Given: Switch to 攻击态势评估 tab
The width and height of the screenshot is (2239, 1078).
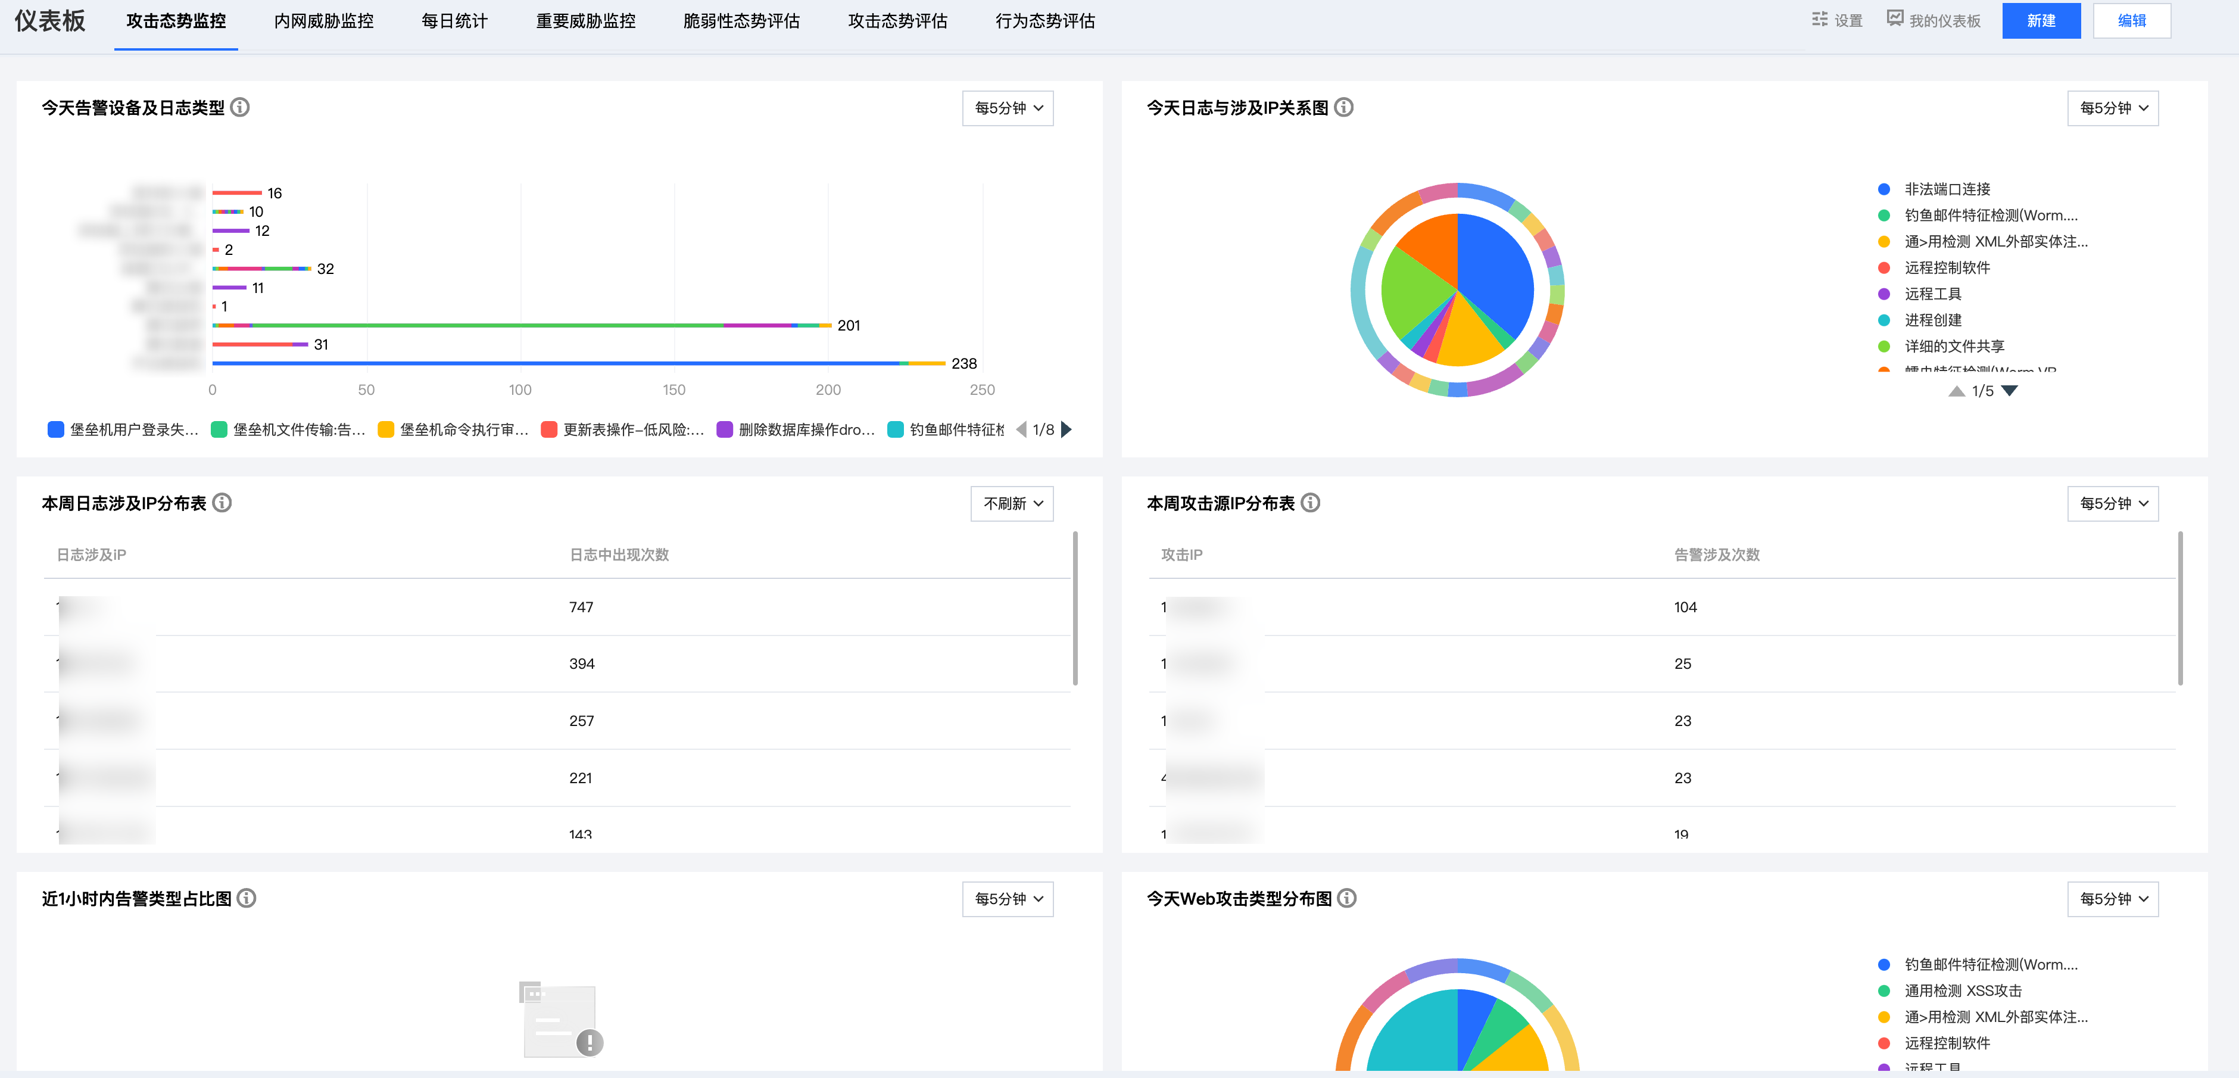Looking at the screenshot, I should point(898,21).
